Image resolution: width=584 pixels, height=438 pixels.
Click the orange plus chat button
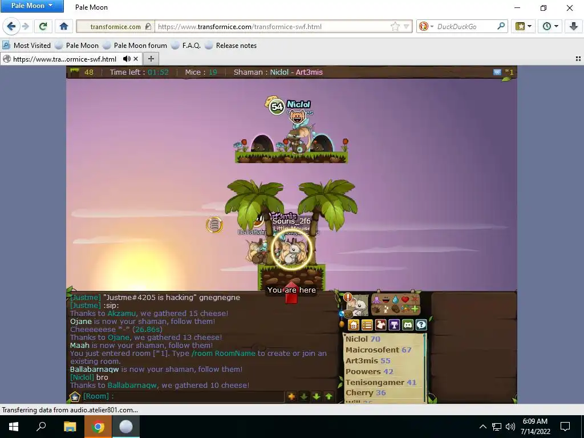click(291, 397)
